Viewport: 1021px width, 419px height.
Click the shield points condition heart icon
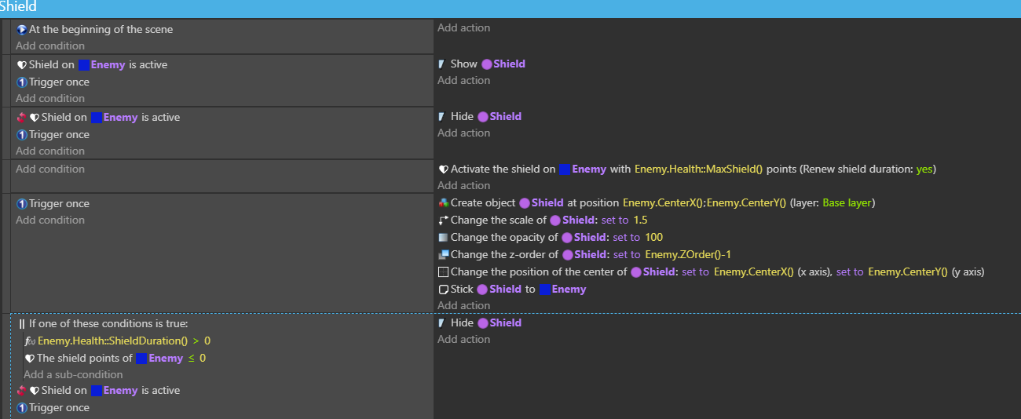click(x=30, y=358)
